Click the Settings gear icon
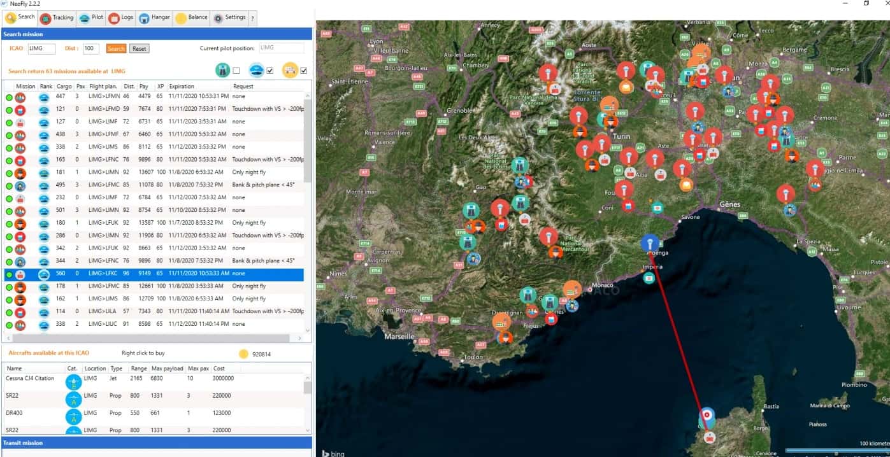The width and height of the screenshot is (890, 457). click(x=218, y=18)
